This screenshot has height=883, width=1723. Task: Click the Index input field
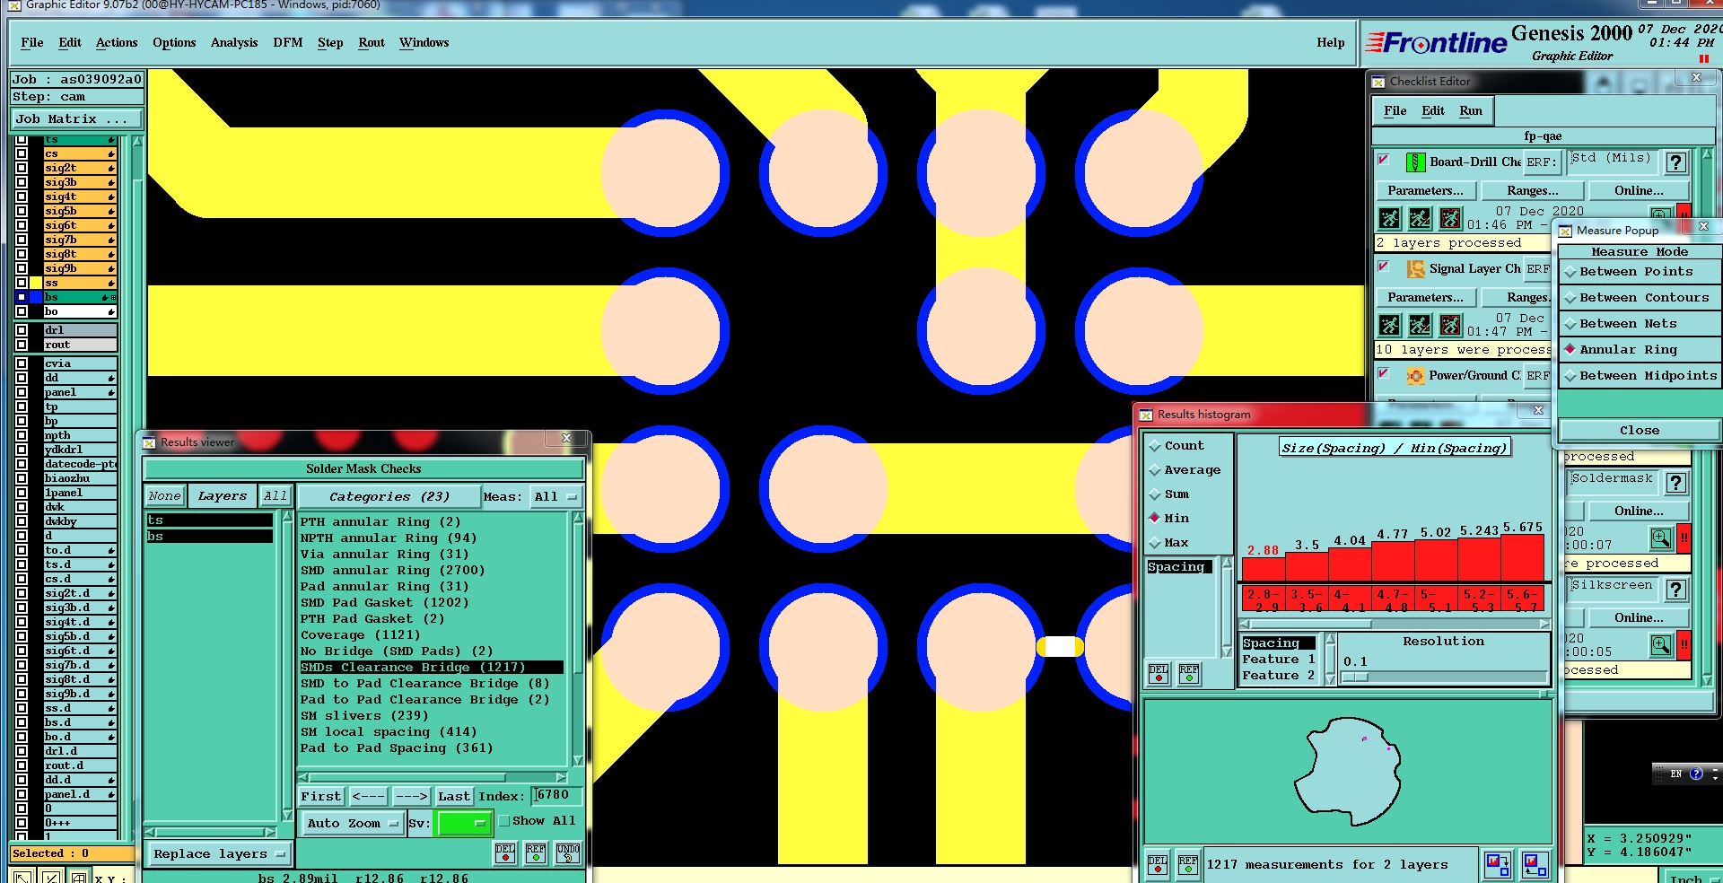click(x=557, y=796)
